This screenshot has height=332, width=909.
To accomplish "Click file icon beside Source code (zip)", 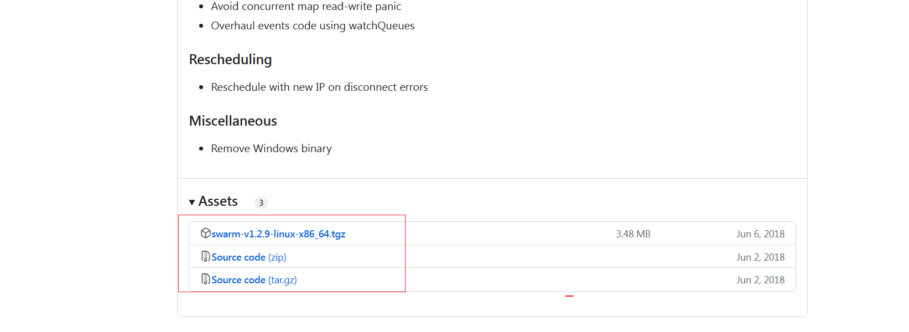I will tap(205, 257).
